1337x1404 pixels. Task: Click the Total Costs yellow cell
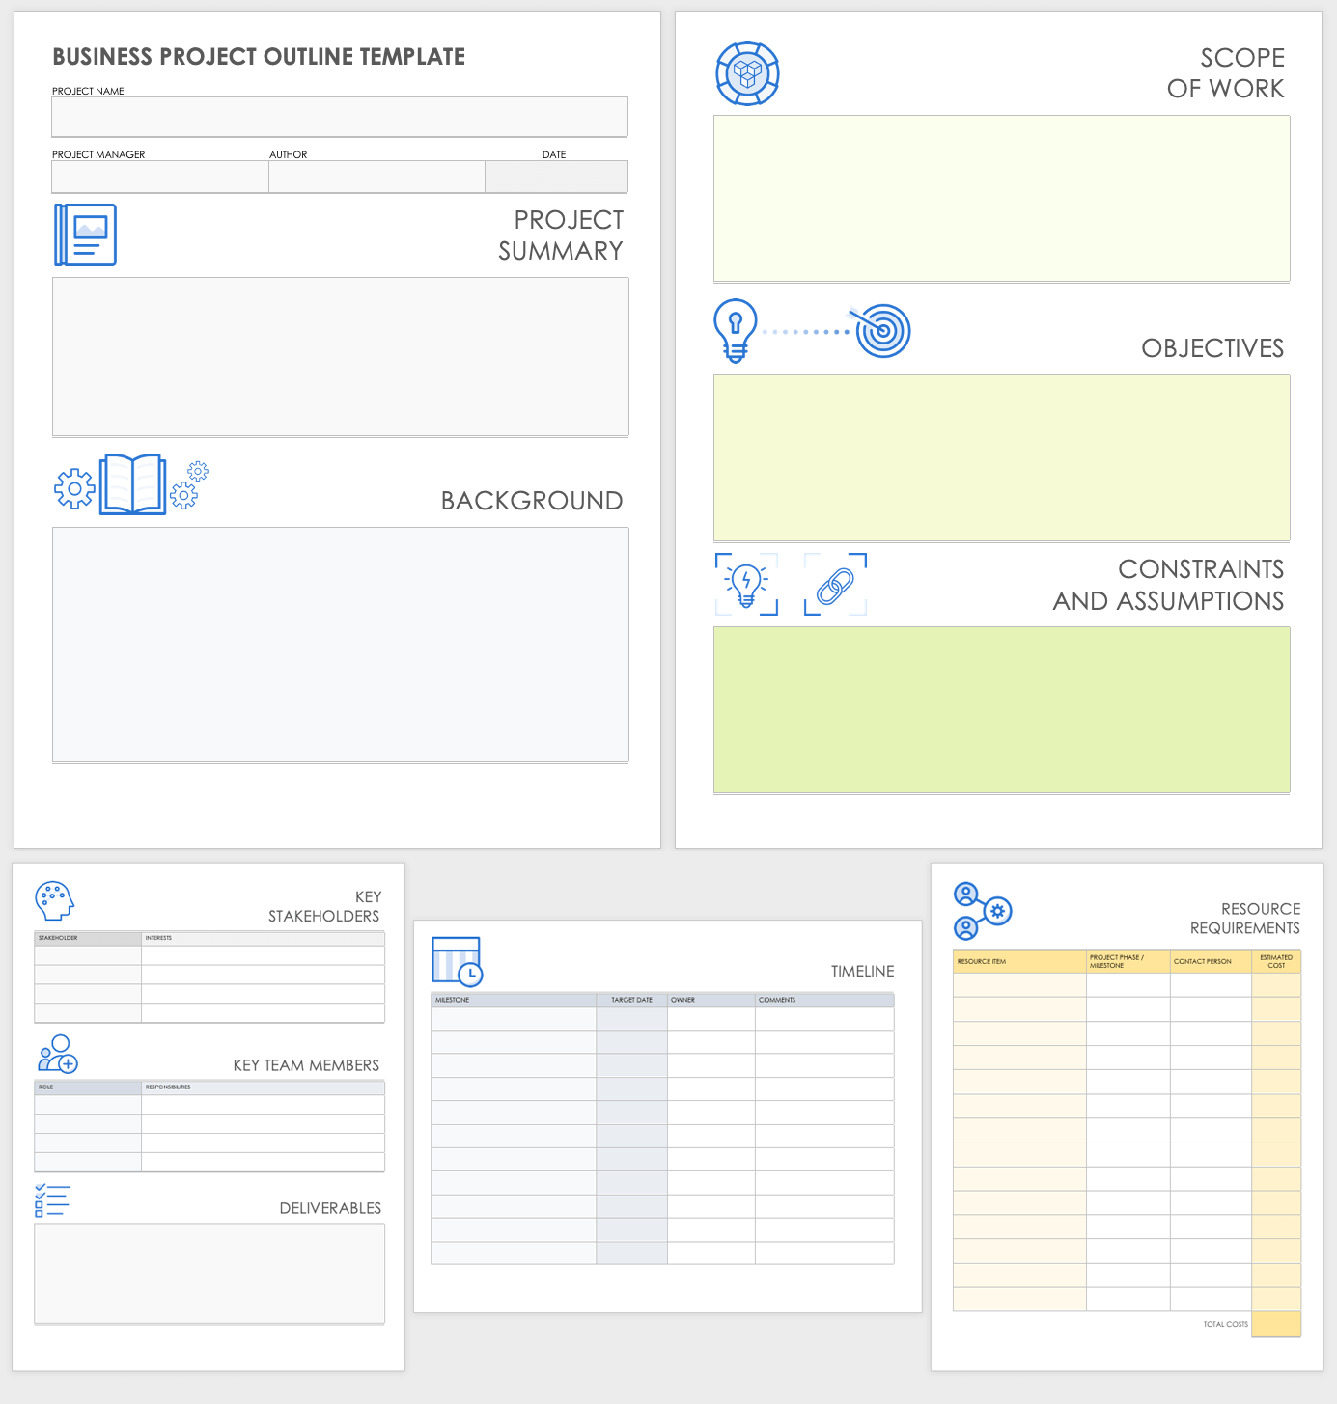(x=1276, y=1324)
